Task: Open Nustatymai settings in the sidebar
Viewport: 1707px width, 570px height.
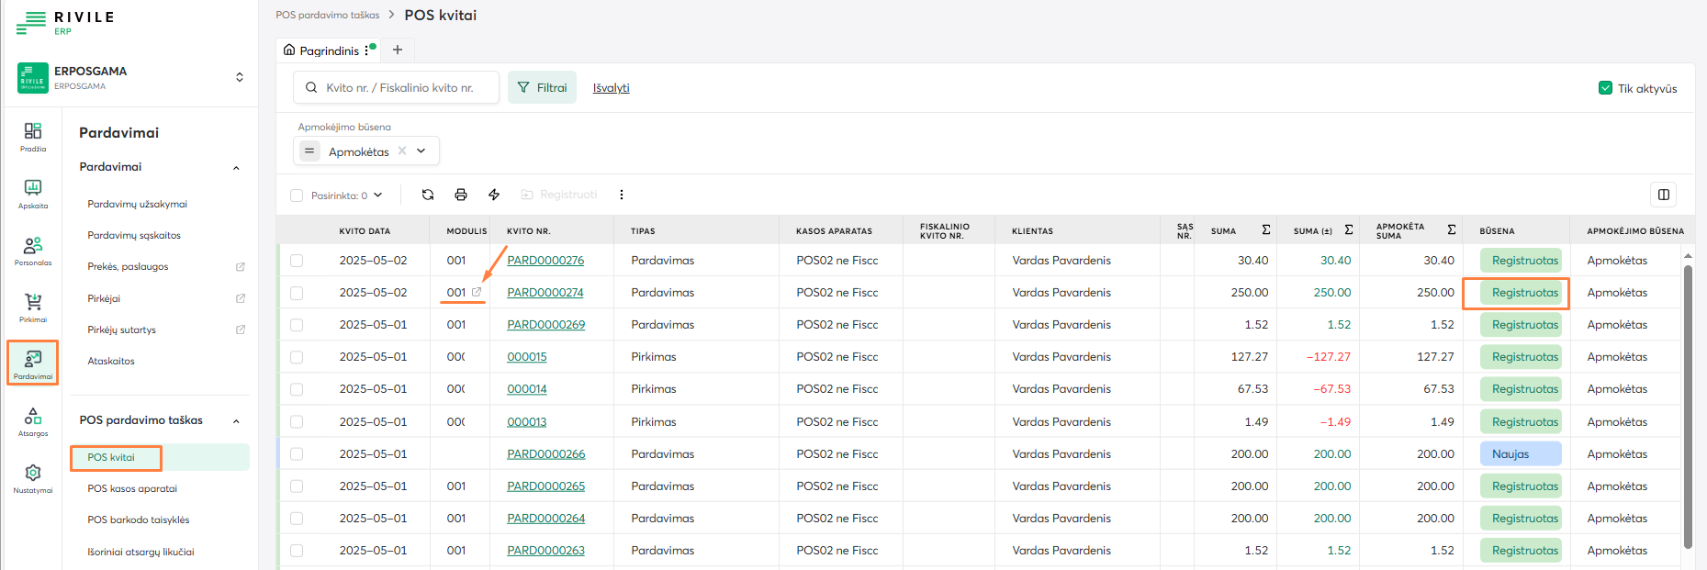Action: (33, 478)
